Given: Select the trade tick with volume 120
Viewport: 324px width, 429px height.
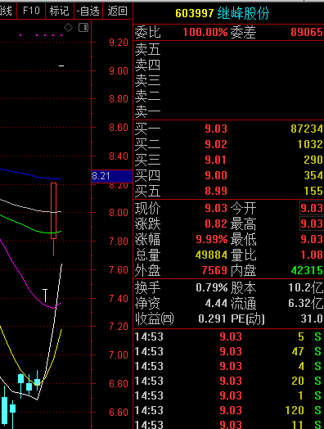Looking at the screenshot, I should pyautogui.click(x=228, y=410).
